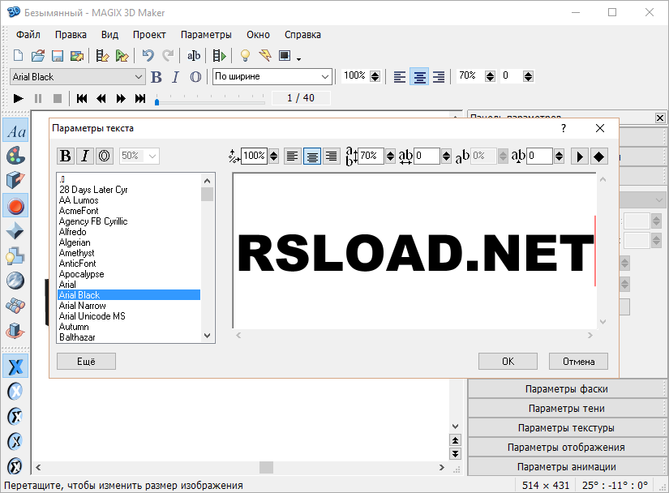
Task: Click the skip to first frame icon
Action: [x=82, y=98]
